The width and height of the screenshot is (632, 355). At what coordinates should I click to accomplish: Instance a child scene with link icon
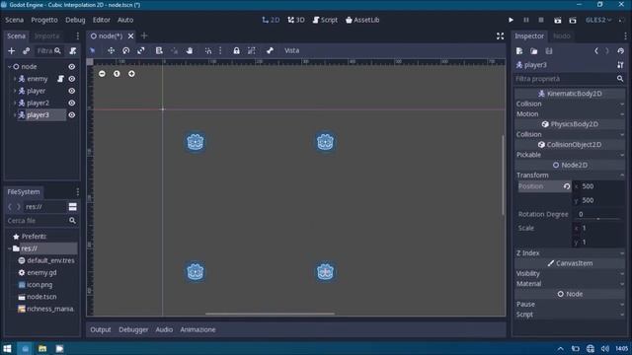pyautogui.click(x=27, y=50)
